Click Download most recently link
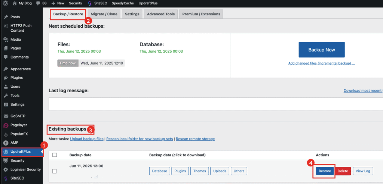 pyautogui.click(x=363, y=91)
